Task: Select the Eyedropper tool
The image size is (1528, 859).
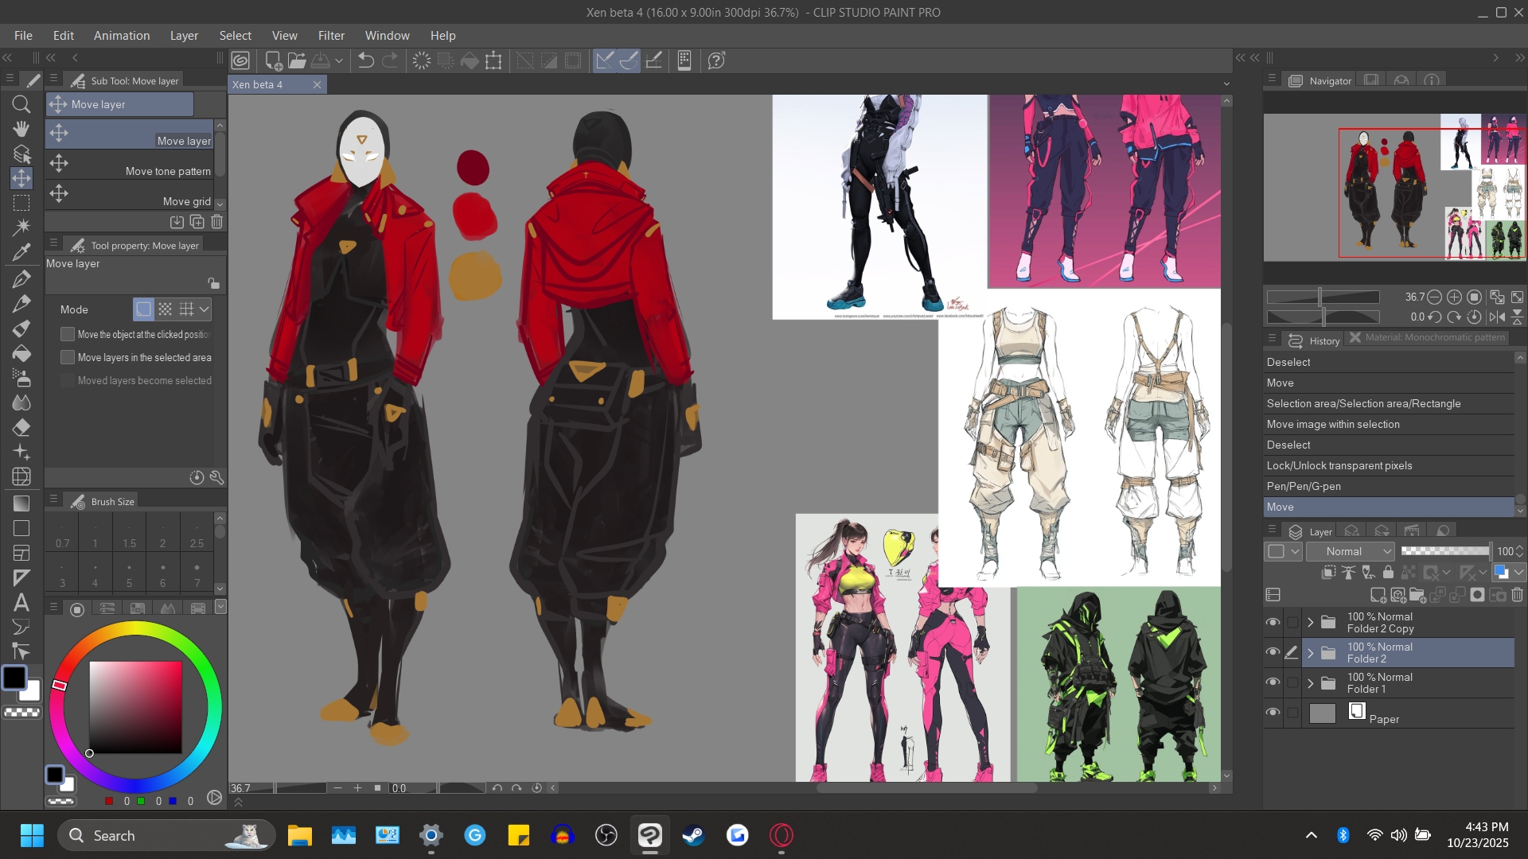Action: tap(21, 253)
